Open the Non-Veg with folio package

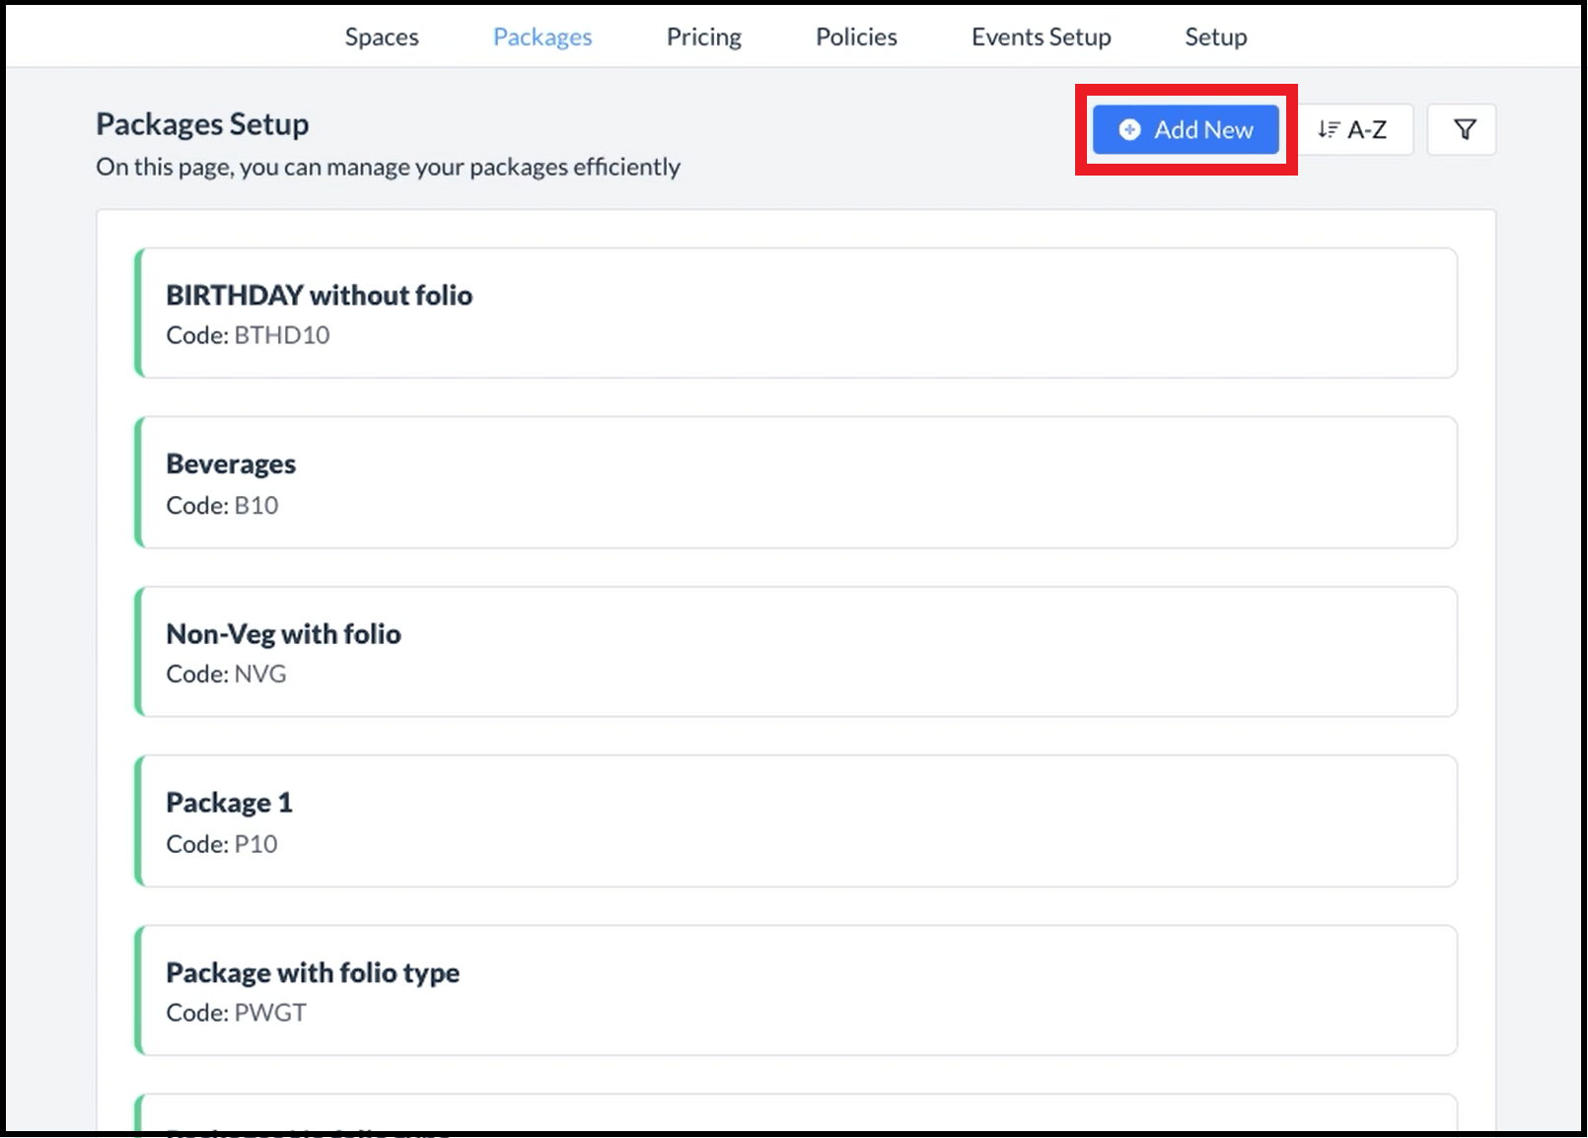(x=795, y=652)
